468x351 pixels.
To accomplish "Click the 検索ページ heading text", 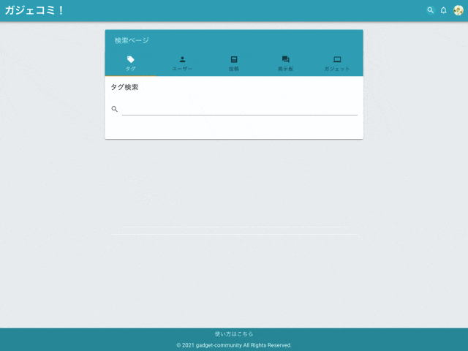I will click(x=132, y=40).
